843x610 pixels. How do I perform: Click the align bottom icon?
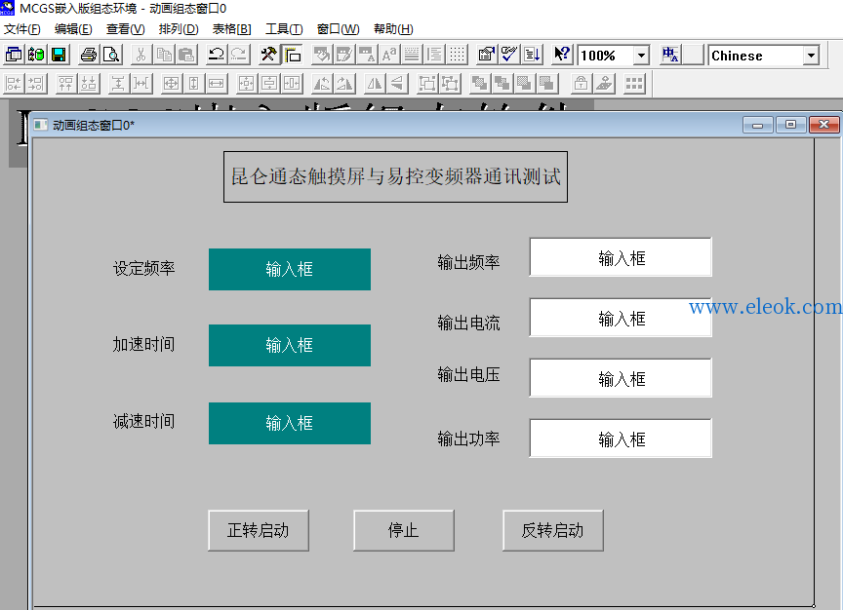[89, 84]
